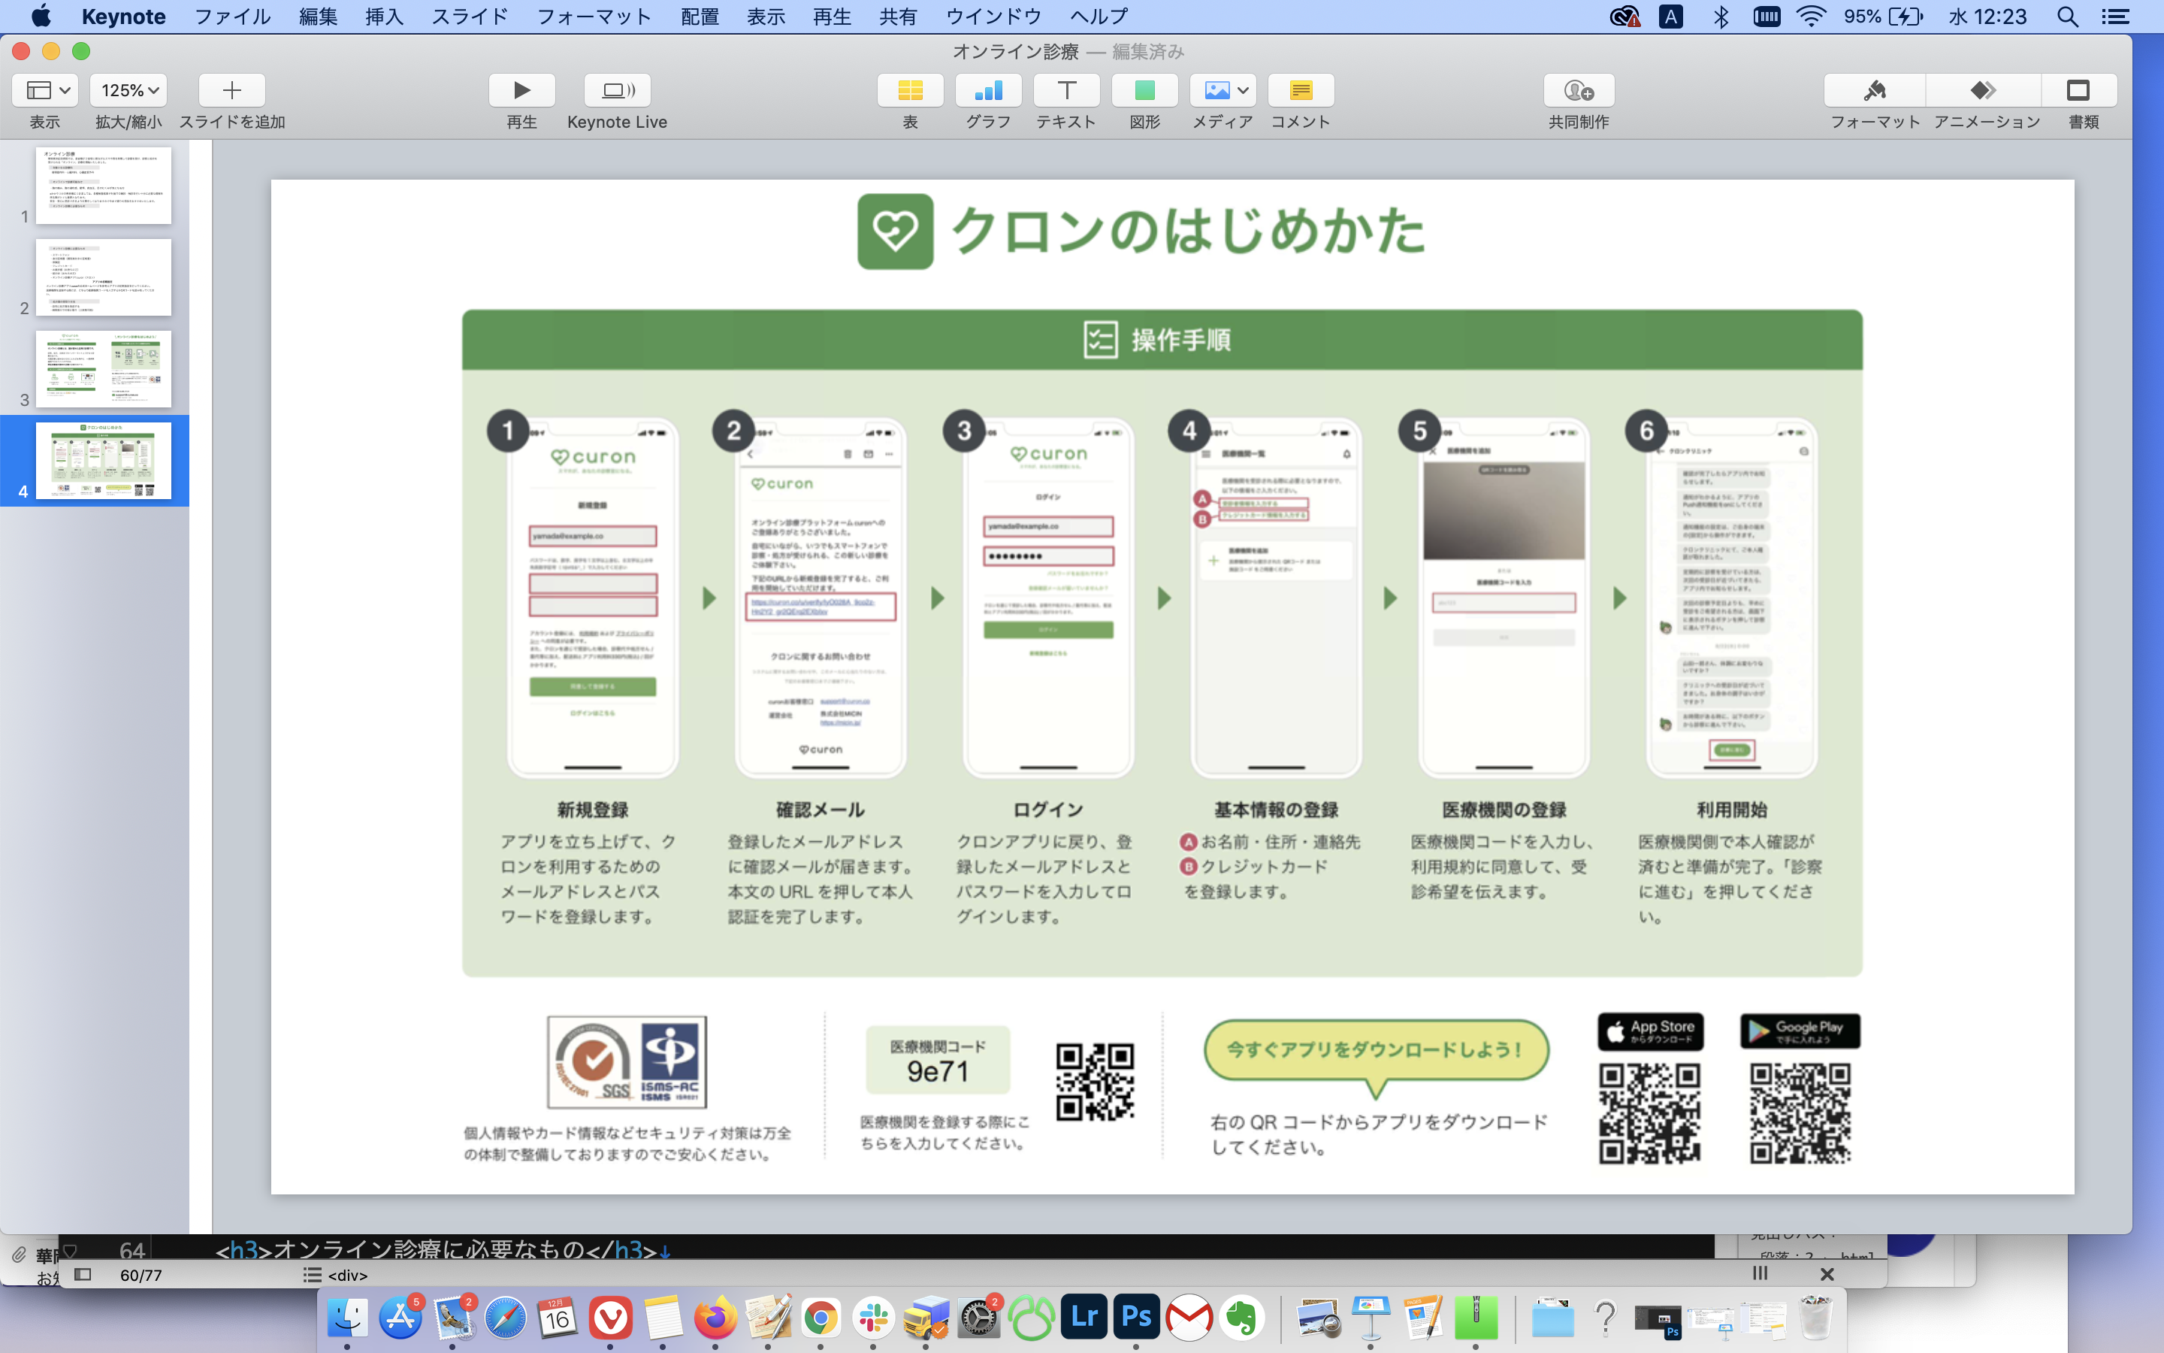Open Lightroom from the Dock
Image resolution: width=2164 pixels, height=1353 pixels.
coord(1084,1317)
